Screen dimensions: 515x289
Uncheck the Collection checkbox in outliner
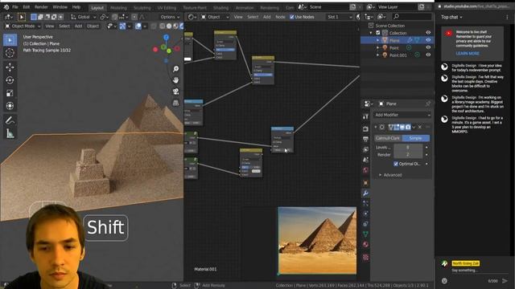click(378, 33)
